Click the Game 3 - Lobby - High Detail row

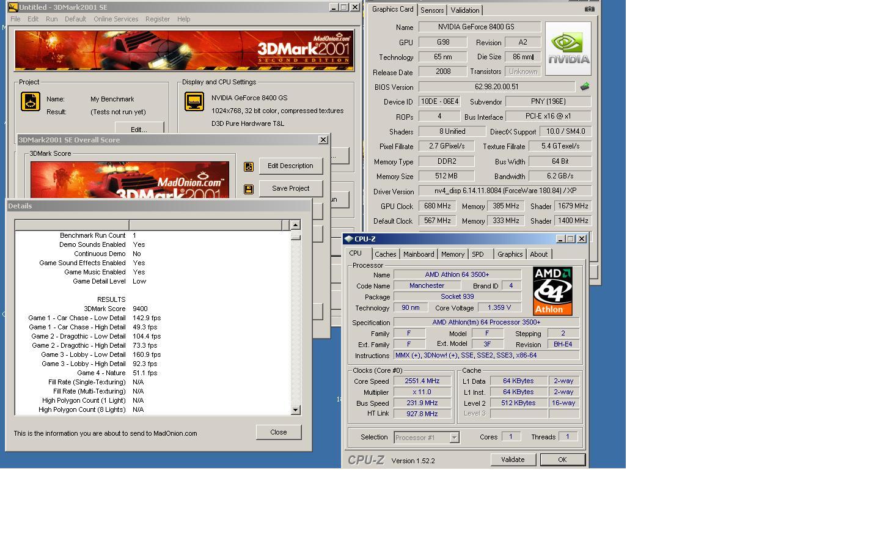(152, 364)
